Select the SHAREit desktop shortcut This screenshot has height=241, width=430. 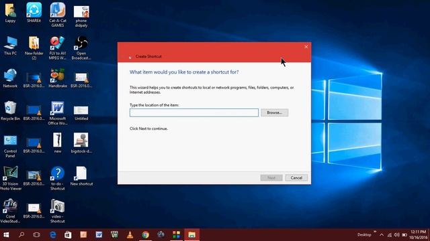[x=34, y=13]
